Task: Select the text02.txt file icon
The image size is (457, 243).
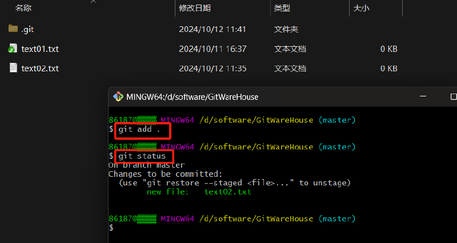Action: (x=13, y=68)
